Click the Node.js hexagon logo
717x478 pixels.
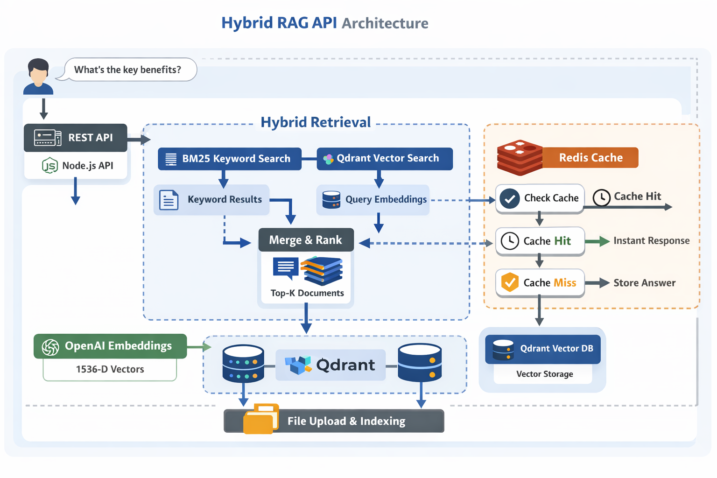coord(50,166)
